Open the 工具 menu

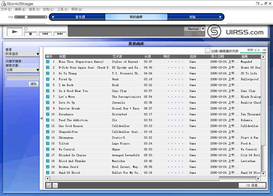tap(62, 9)
